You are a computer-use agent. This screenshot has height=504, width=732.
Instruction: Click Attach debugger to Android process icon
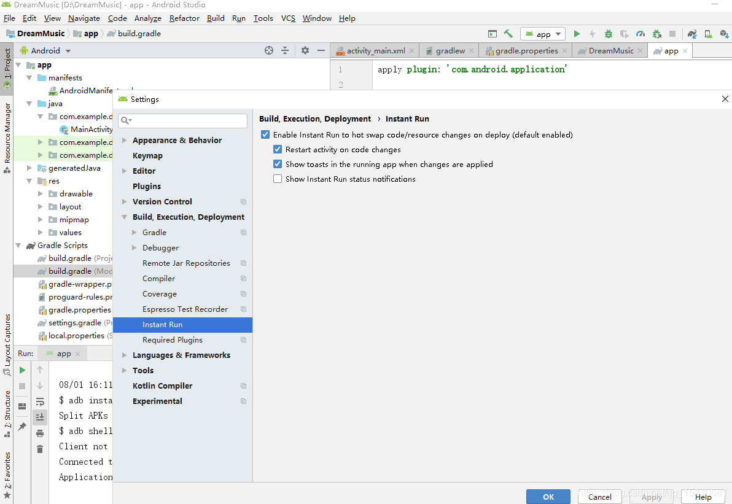tap(657, 34)
